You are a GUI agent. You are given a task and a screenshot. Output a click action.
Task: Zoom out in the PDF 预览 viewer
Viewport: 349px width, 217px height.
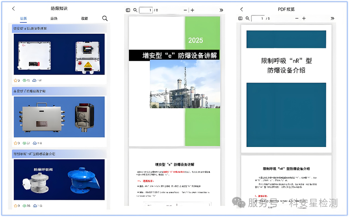tap(297, 18)
